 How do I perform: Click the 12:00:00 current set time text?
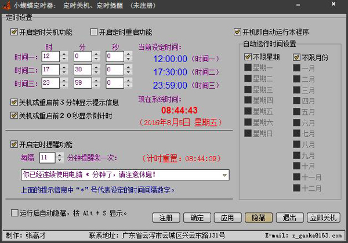coord(170,59)
